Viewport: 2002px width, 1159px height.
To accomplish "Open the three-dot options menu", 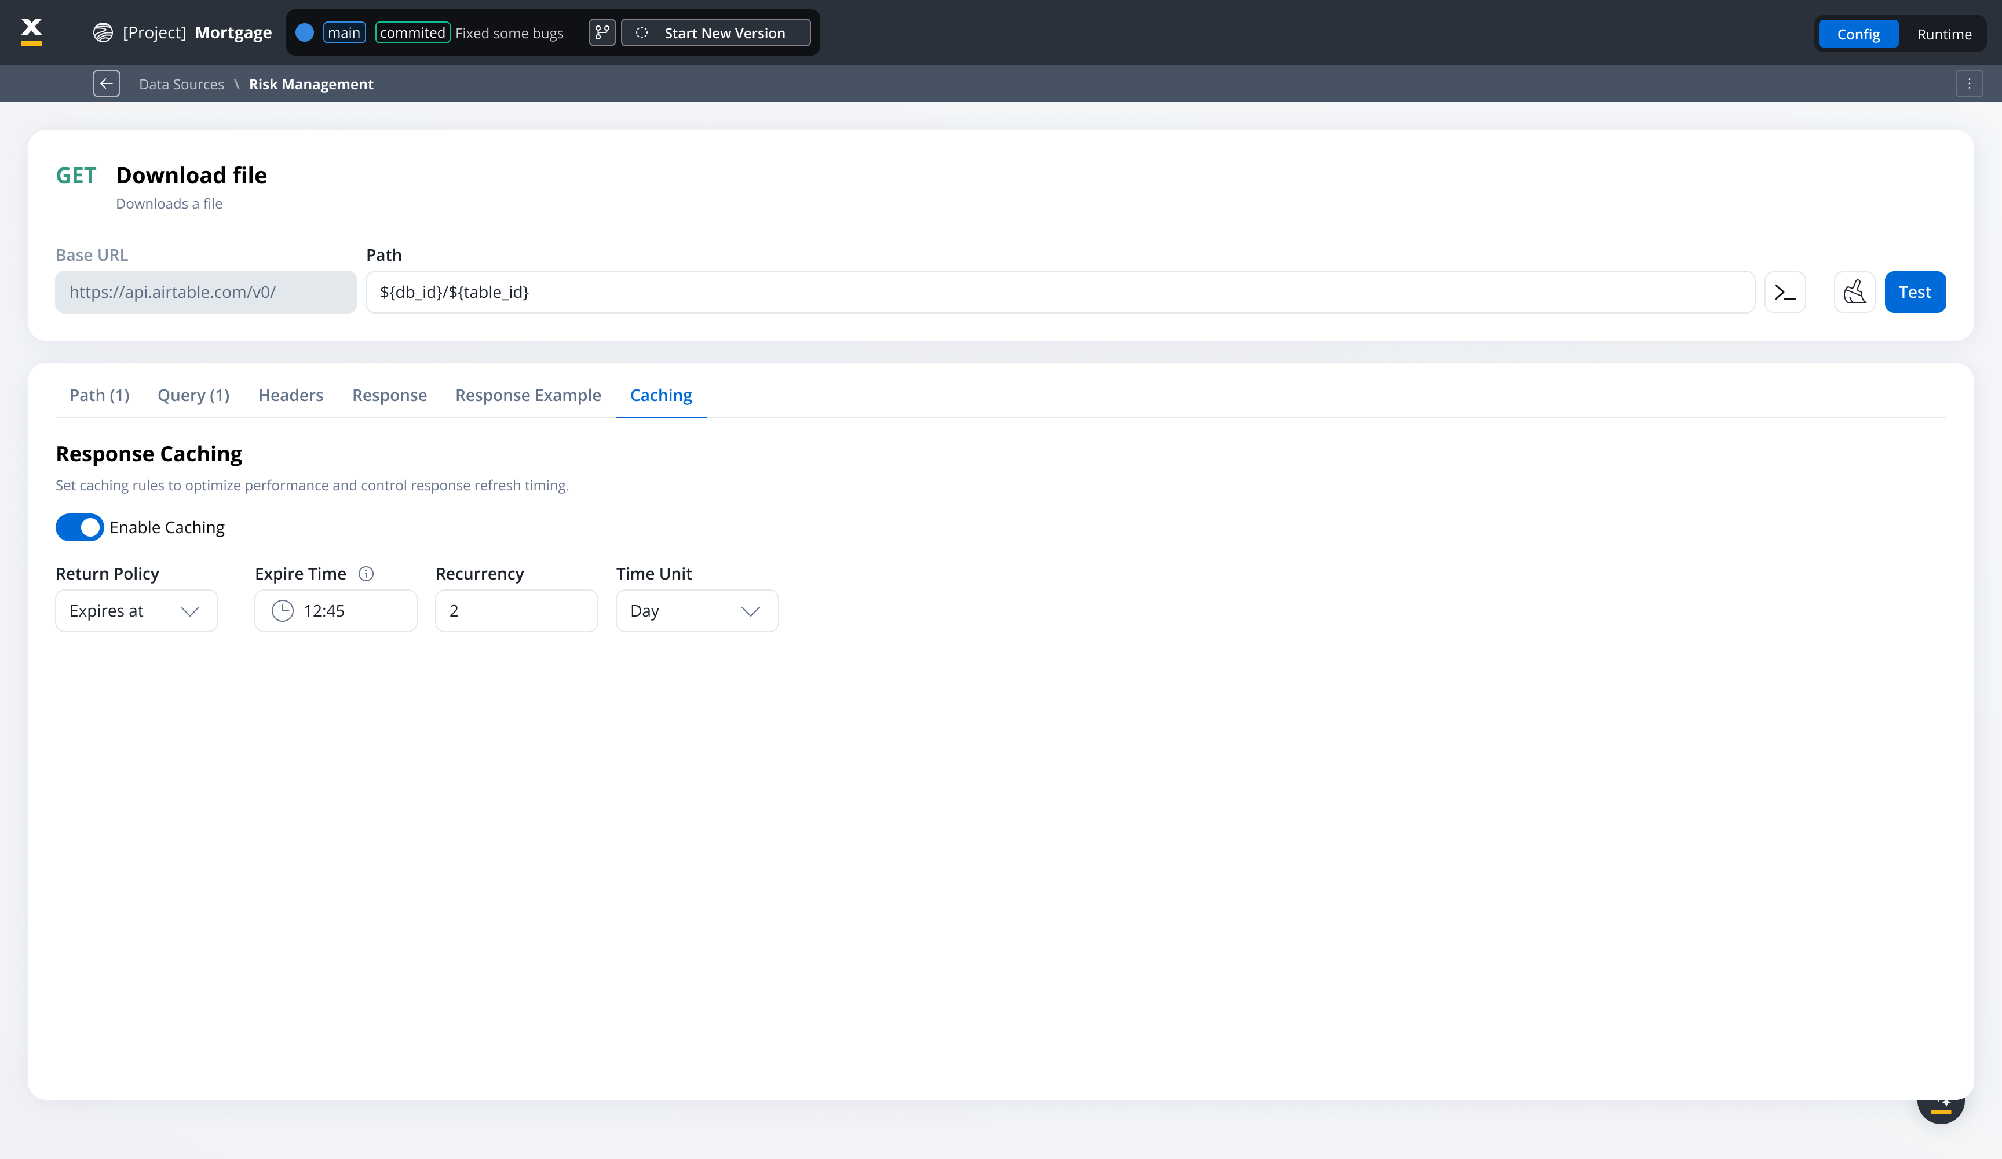I will point(1968,83).
